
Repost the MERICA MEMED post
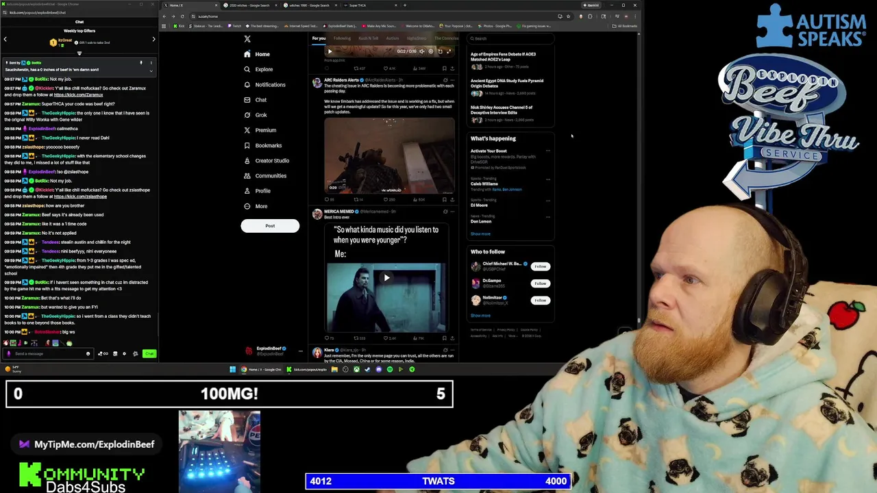(x=358, y=338)
